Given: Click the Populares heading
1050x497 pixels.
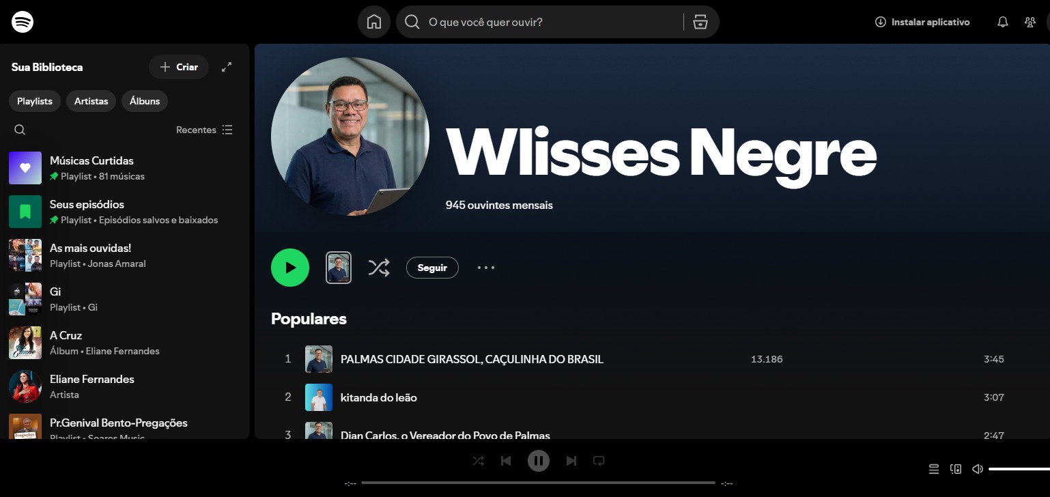Looking at the screenshot, I should pyautogui.click(x=309, y=319).
